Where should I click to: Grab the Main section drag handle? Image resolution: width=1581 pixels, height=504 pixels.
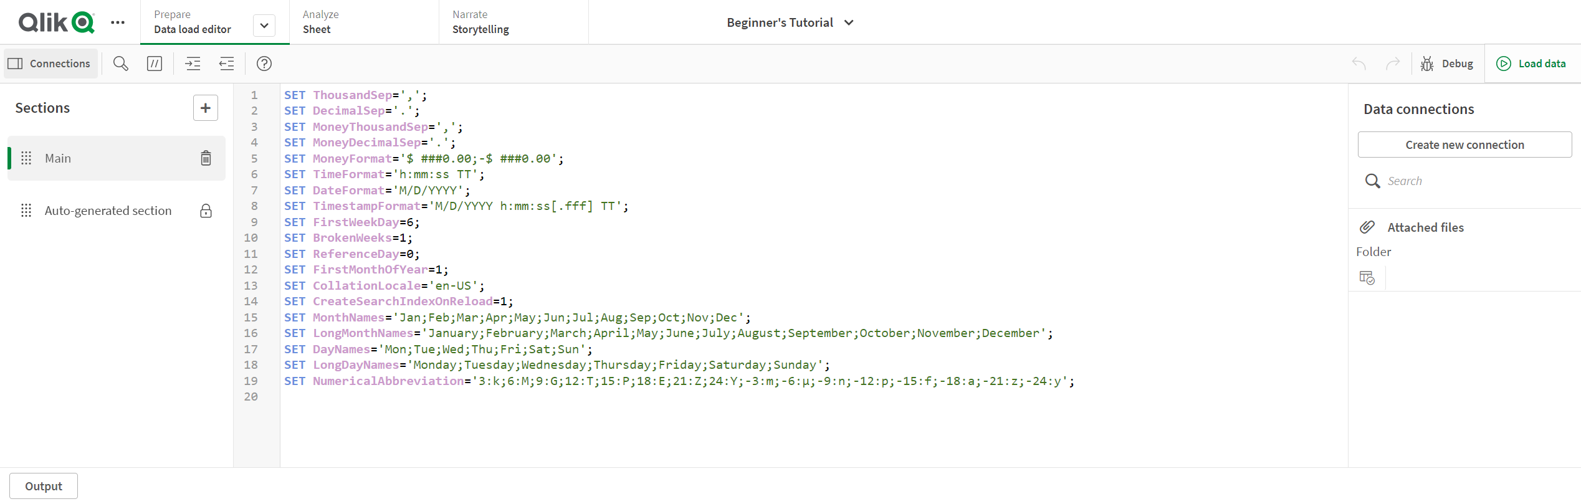tap(26, 158)
